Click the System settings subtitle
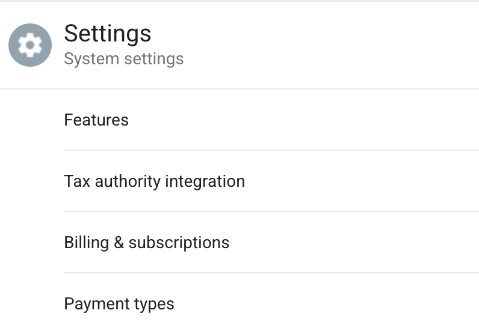The height and width of the screenshot is (322, 479). (124, 58)
